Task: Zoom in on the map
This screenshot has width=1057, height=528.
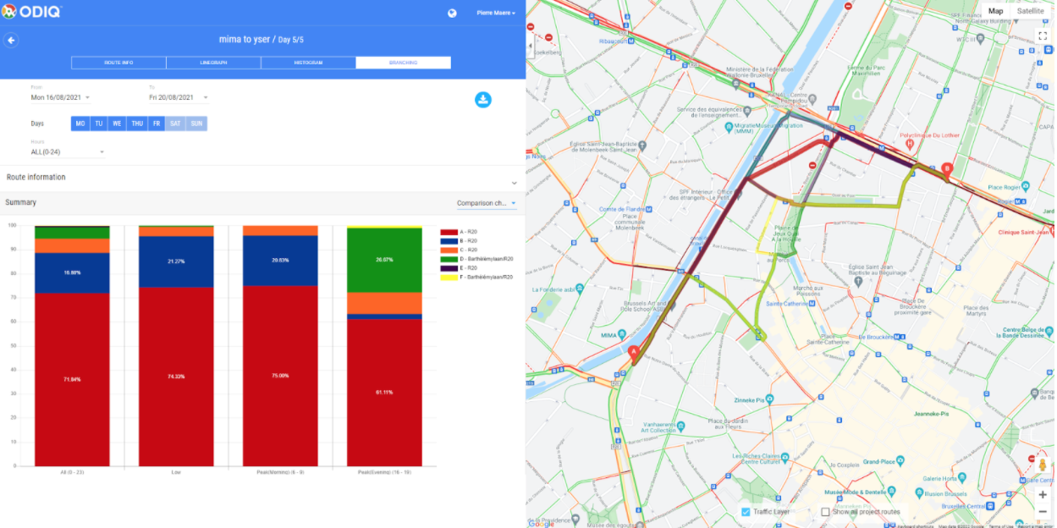Action: (x=1043, y=494)
